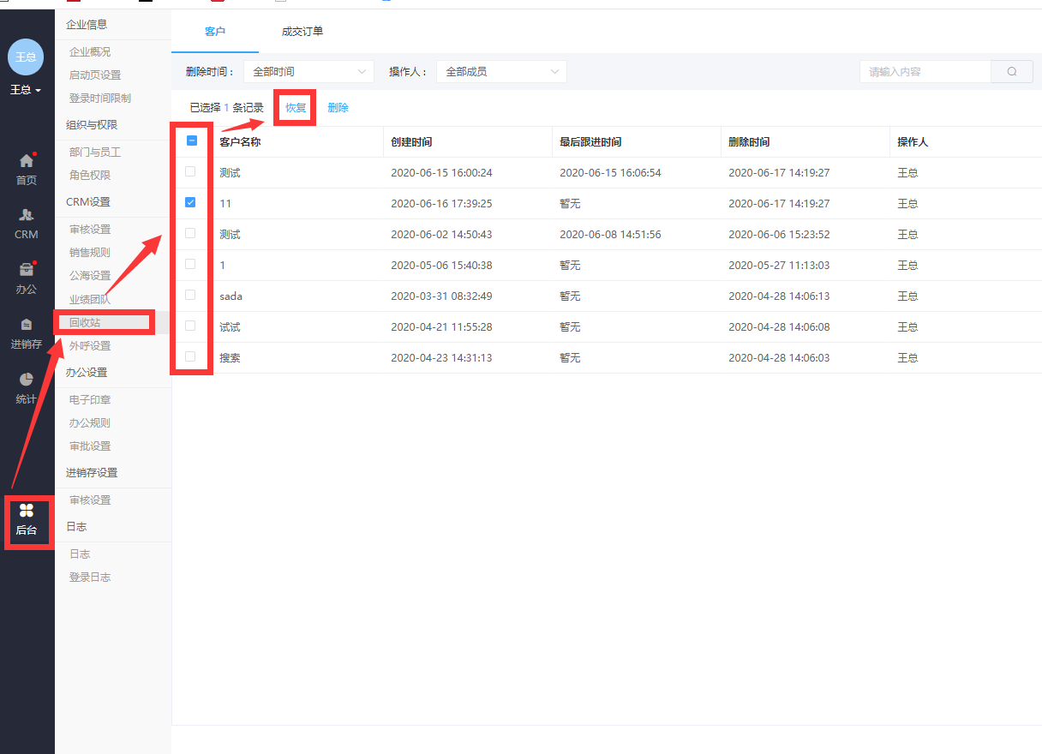
Task: Uncheck the box for customer 11
Action: click(x=190, y=202)
